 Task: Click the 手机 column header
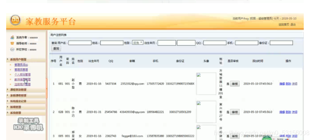click(x=155, y=61)
